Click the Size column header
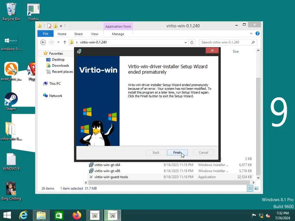Image resolution: width=295 pixels, height=221 pixels. (x=236, y=52)
